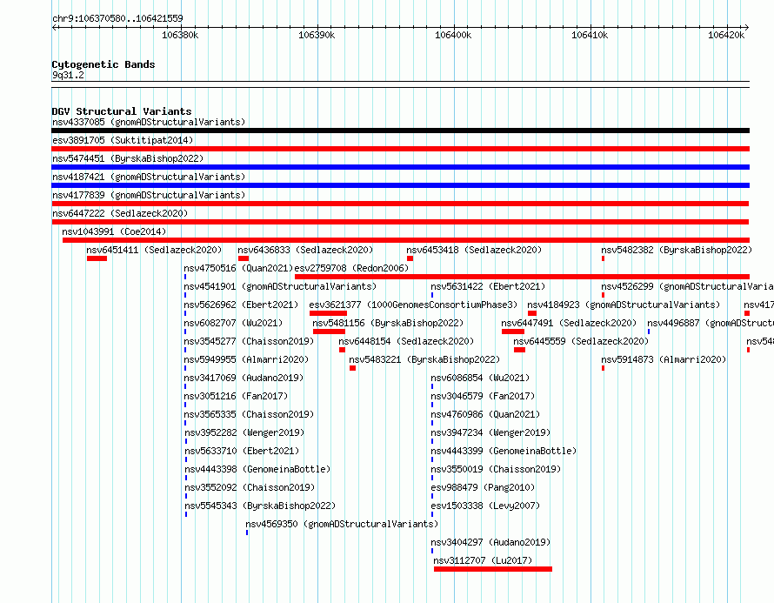Select nsv5914873 (Almarri2020) label
The width and height of the screenshot is (774, 603).
click(664, 359)
